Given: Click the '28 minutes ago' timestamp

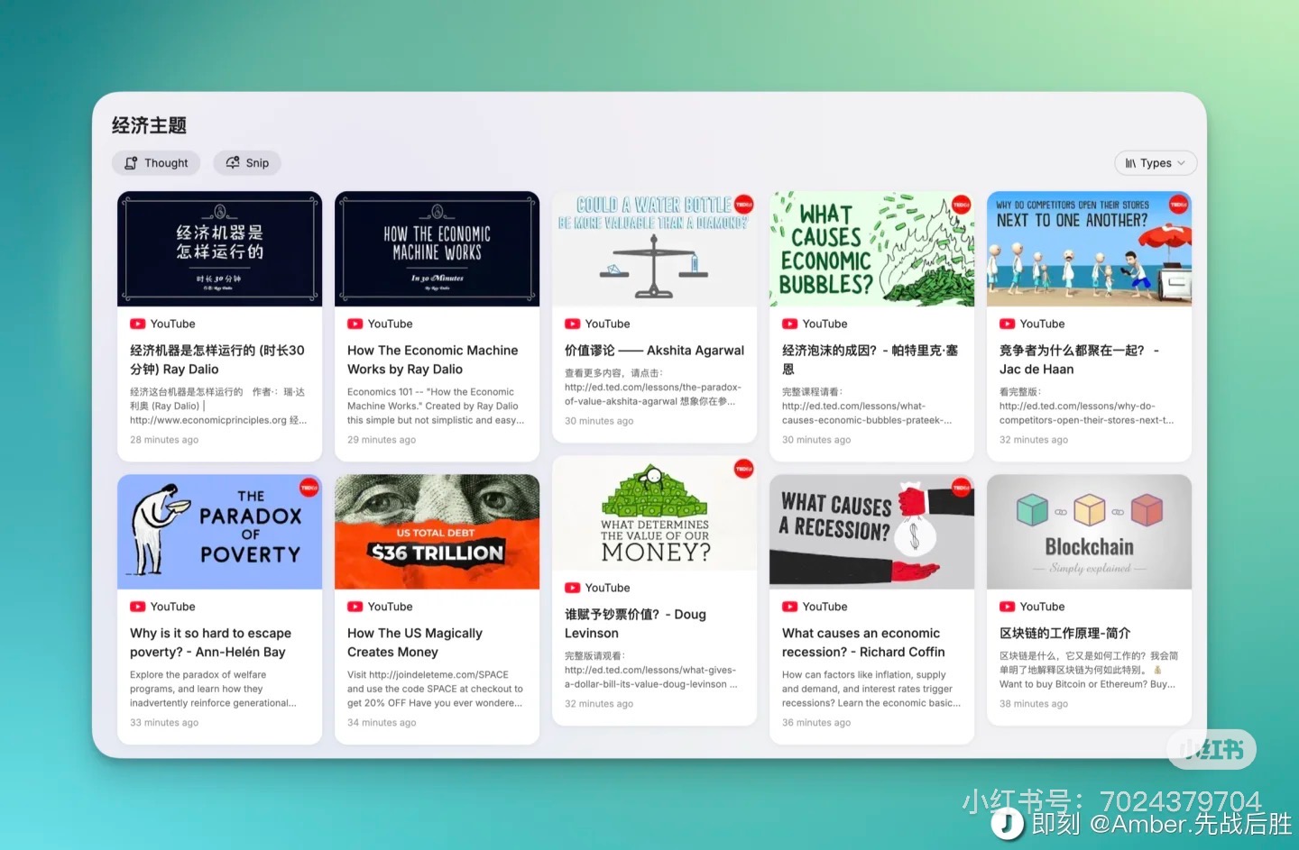Looking at the screenshot, I should point(164,440).
